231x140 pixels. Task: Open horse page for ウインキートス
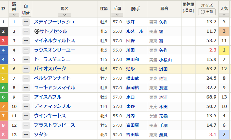click(x=50, y=116)
